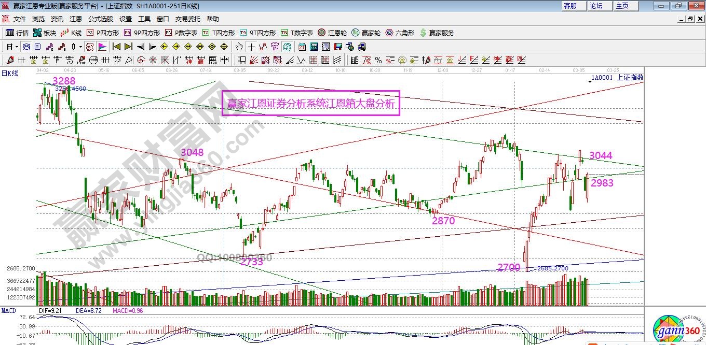Open the 公式选股 menu
Image resolution: width=706 pixels, height=345 pixels.
100,19
